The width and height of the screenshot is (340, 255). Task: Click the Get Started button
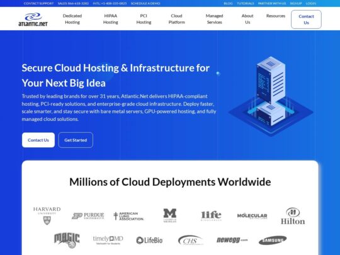[76, 140]
